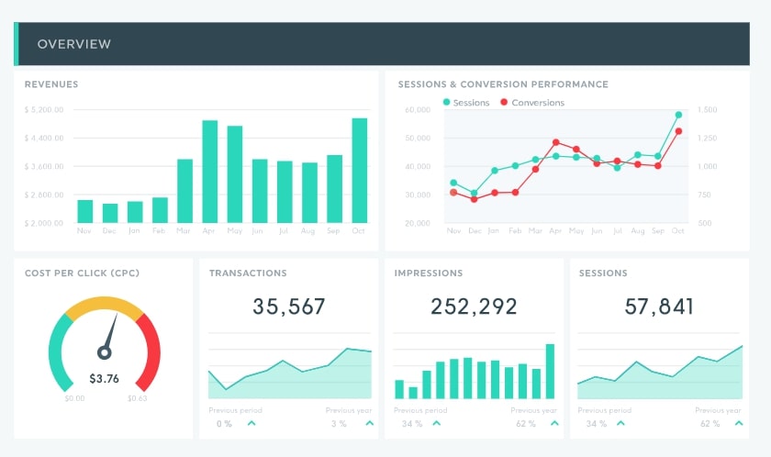The width and height of the screenshot is (771, 457).
Task: Select the Sep bar in Revenues chart
Action: tap(334, 189)
